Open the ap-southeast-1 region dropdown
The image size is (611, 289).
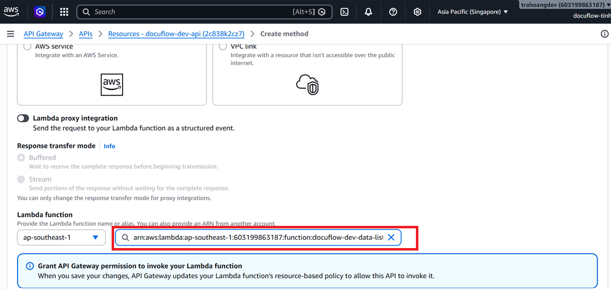(61, 238)
